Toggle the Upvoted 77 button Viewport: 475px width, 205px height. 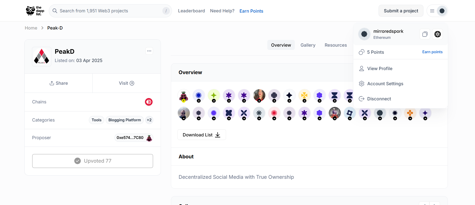93,161
